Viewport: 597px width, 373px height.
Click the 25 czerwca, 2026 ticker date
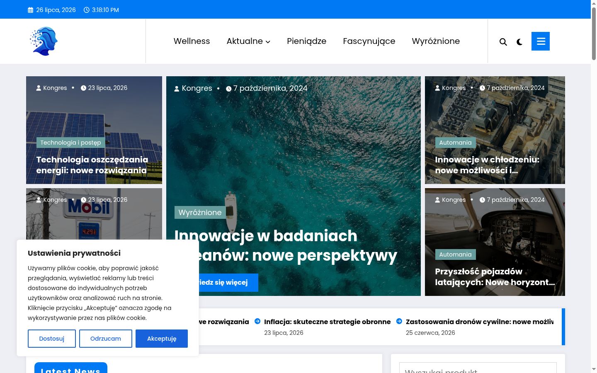pyautogui.click(x=430, y=333)
